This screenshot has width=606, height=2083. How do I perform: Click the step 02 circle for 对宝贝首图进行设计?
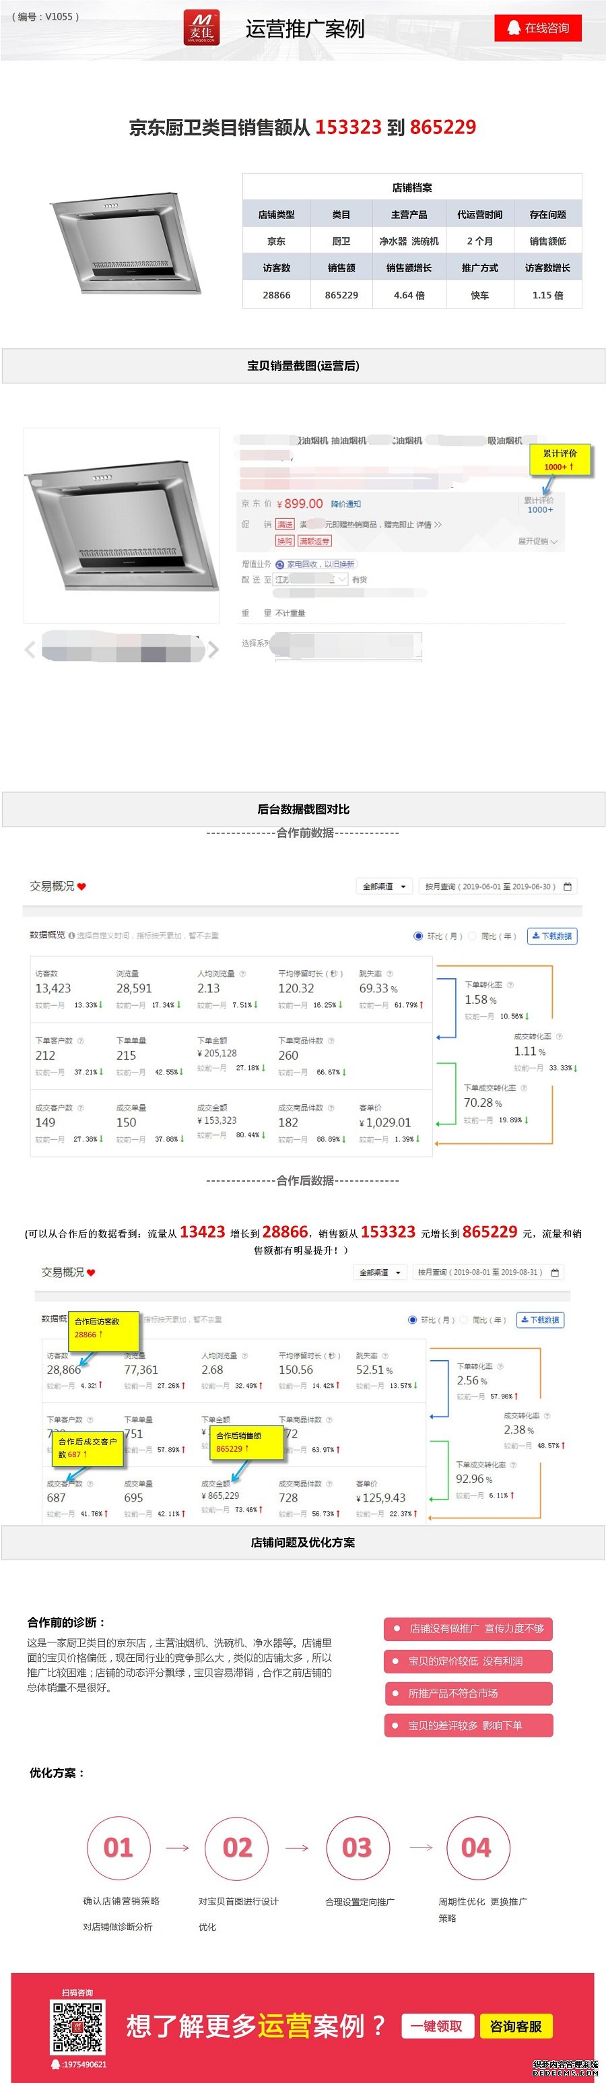point(238,1848)
